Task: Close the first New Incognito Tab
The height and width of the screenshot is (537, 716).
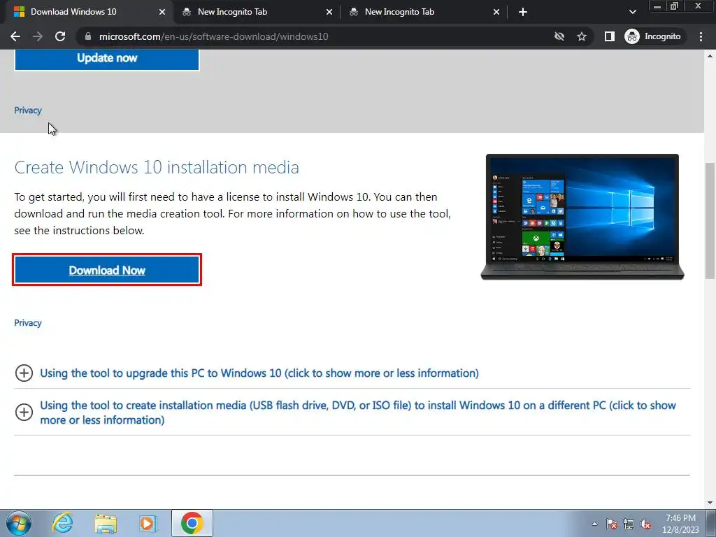Action: click(x=329, y=12)
